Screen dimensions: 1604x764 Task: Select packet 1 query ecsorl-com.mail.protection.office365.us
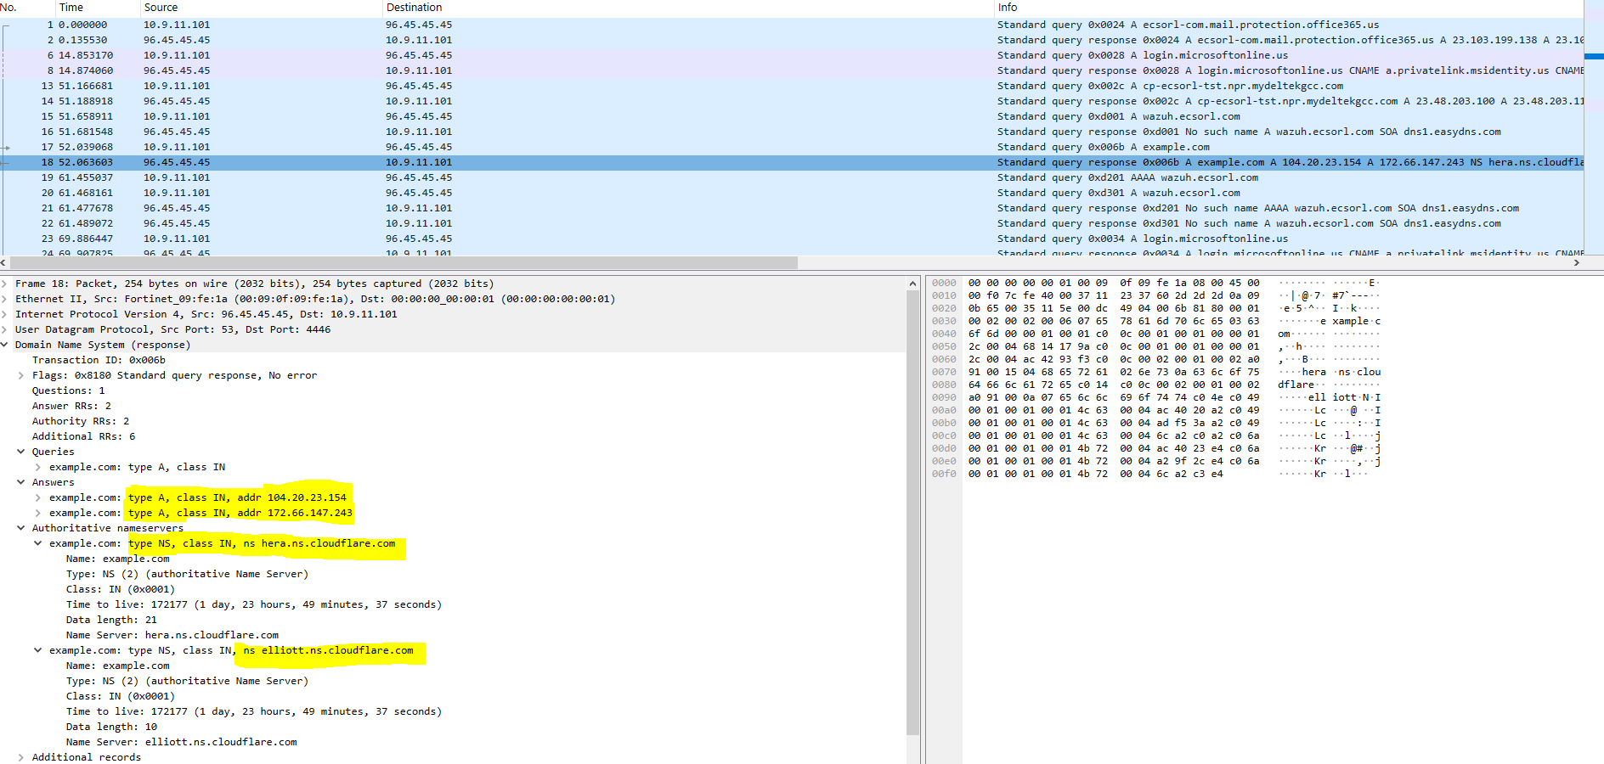coord(792,25)
